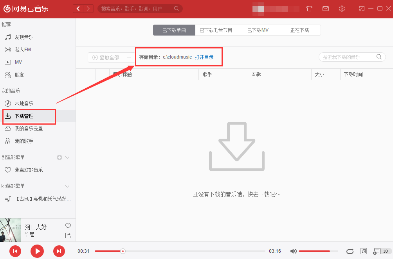Mute the volume speaker icon
Image resolution: width=393 pixels, height=259 pixels.
click(293, 251)
